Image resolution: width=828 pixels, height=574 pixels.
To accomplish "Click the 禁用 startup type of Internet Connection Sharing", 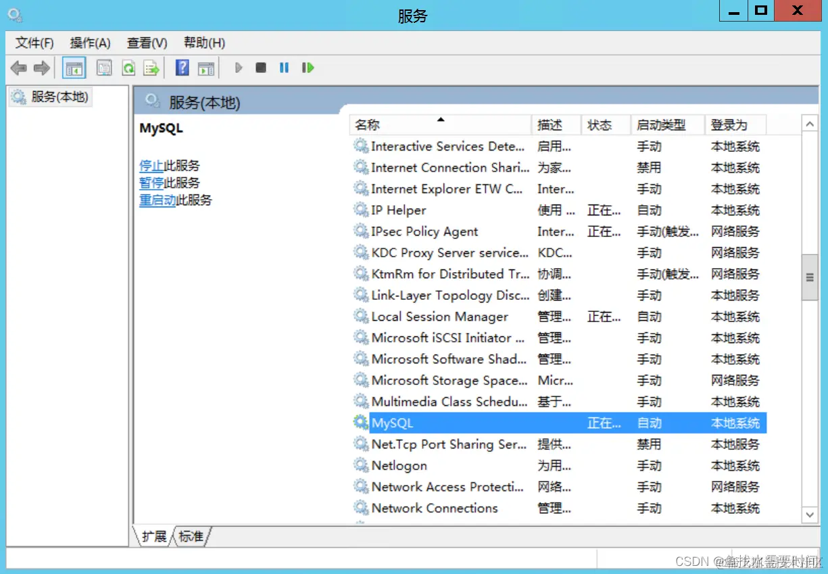I will click(649, 167).
